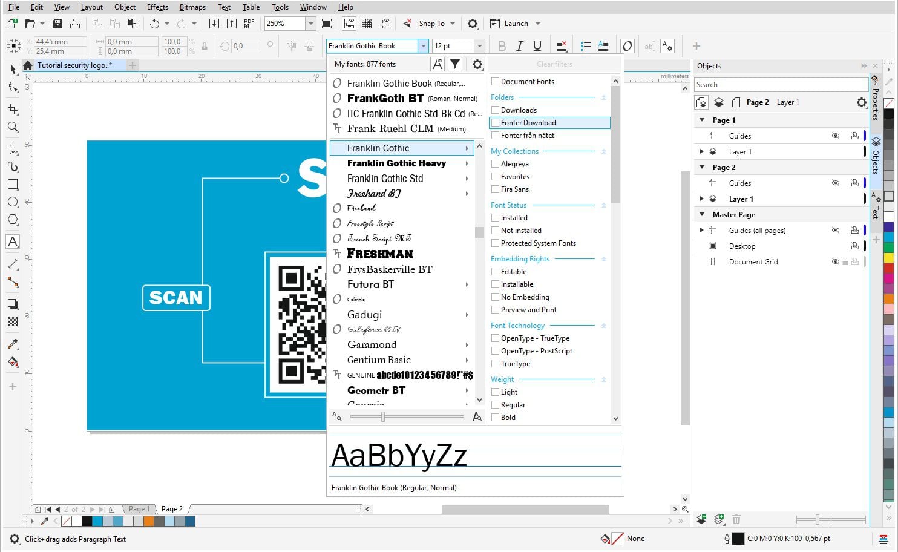Open the font list filter icon
The height and width of the screenshot is (552, 898).
[x=454, y=64]
